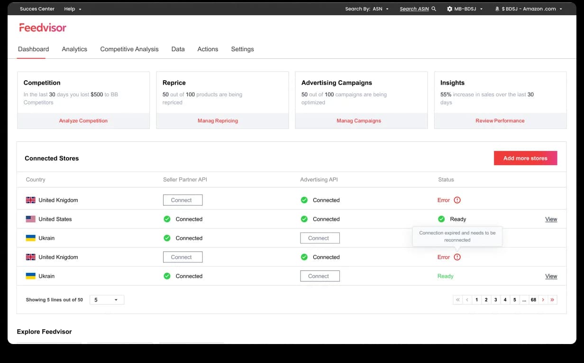Click the United States flag icon
The width and height of the screenshot is (584, 363).
click(x=31, y=219)
